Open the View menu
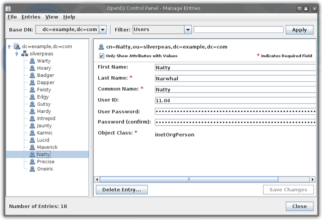This screenshot has height=220, width=322. [x=52, y=17]
